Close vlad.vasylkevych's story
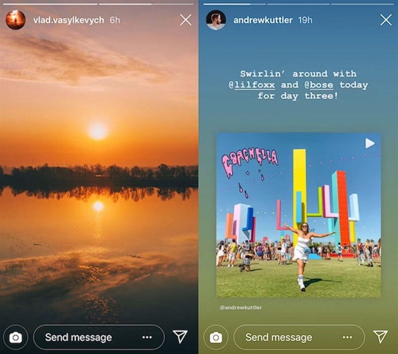 click(186, 20)
